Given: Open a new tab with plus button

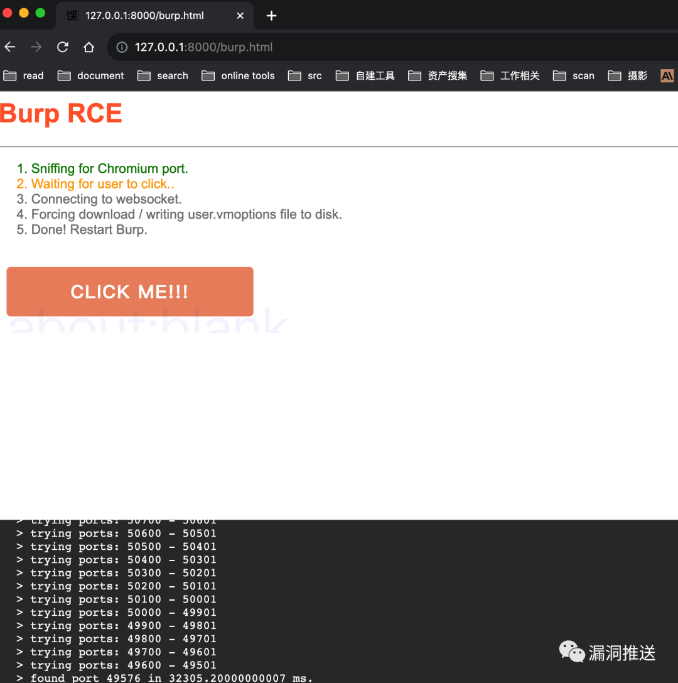Looking at the screenshot, I should pos(271,16).
